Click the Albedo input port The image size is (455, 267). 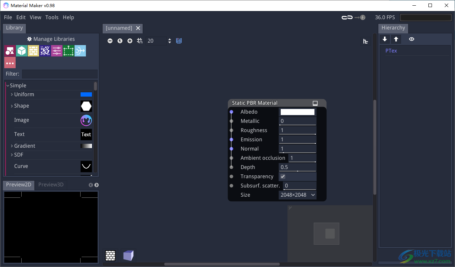pos(231,112)
